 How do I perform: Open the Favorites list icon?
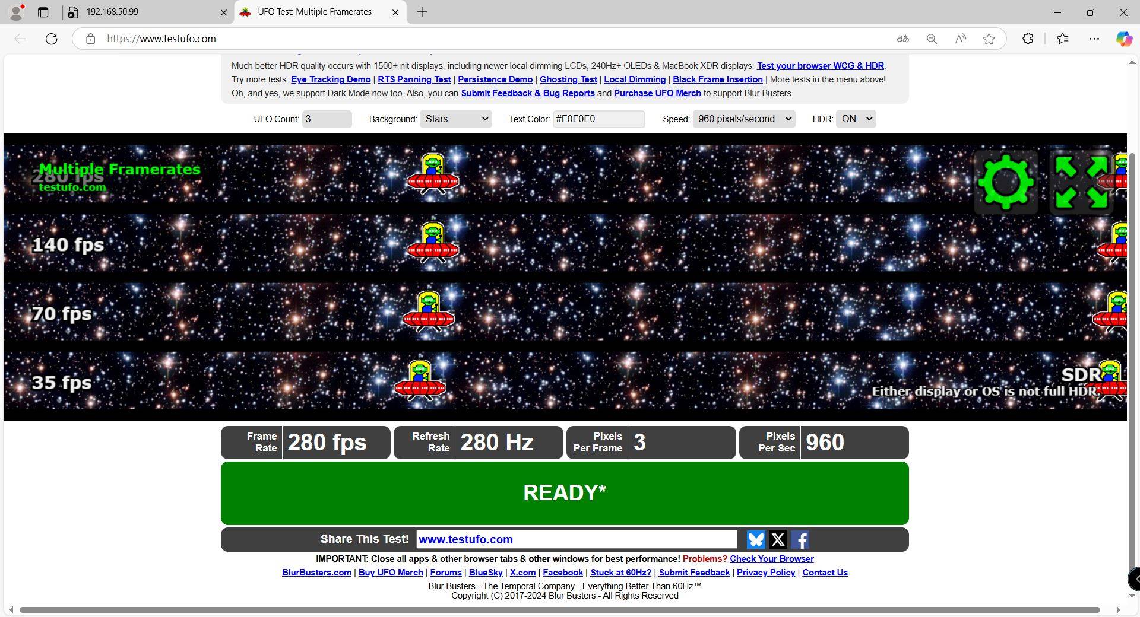pyautogui.click(x=1063, y=39)
